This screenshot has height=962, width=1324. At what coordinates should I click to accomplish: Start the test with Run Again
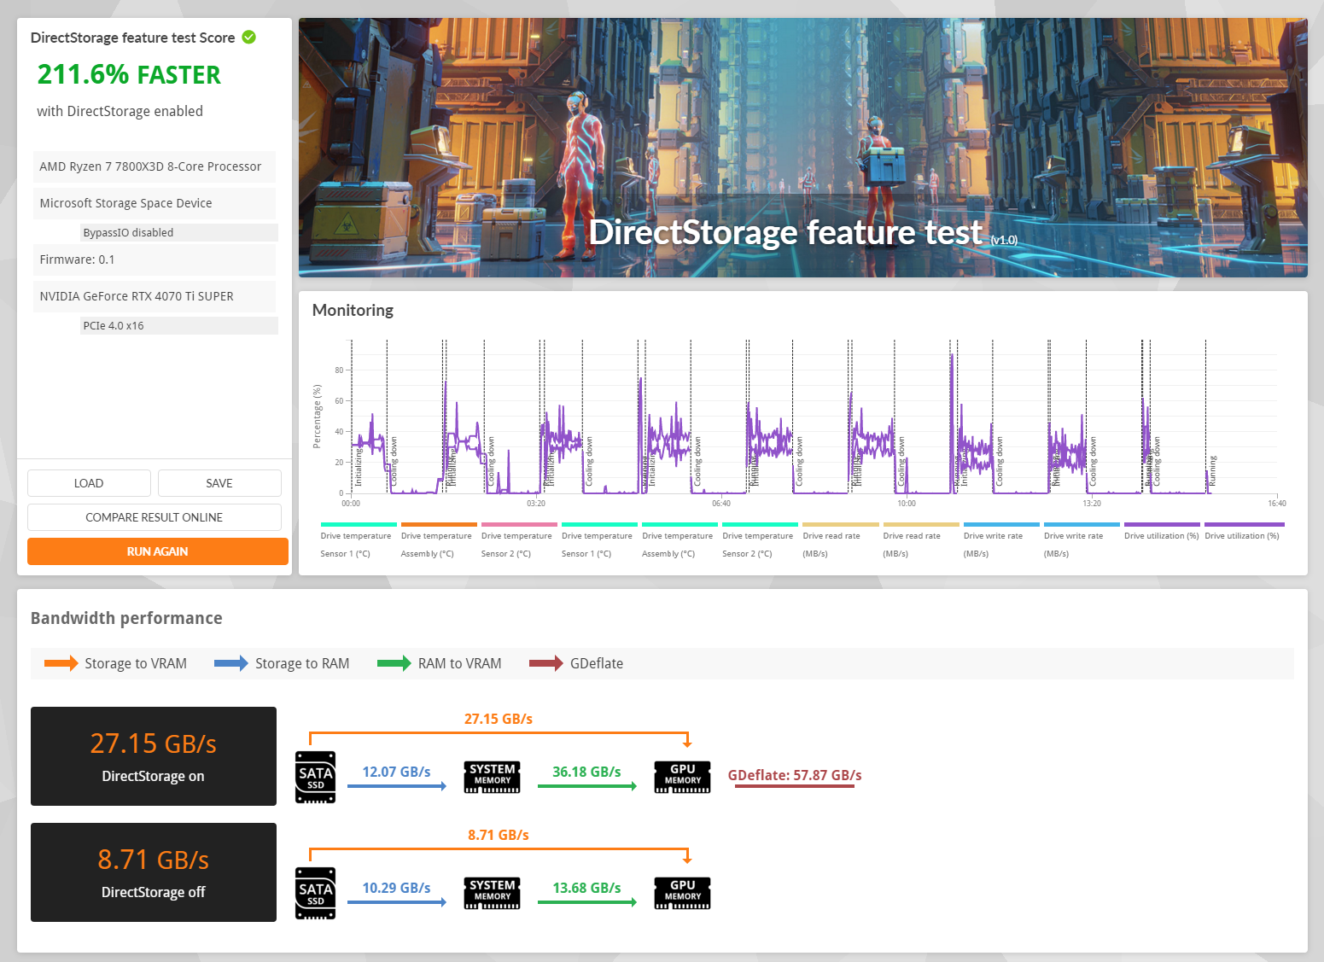click(x=158, y=551)
